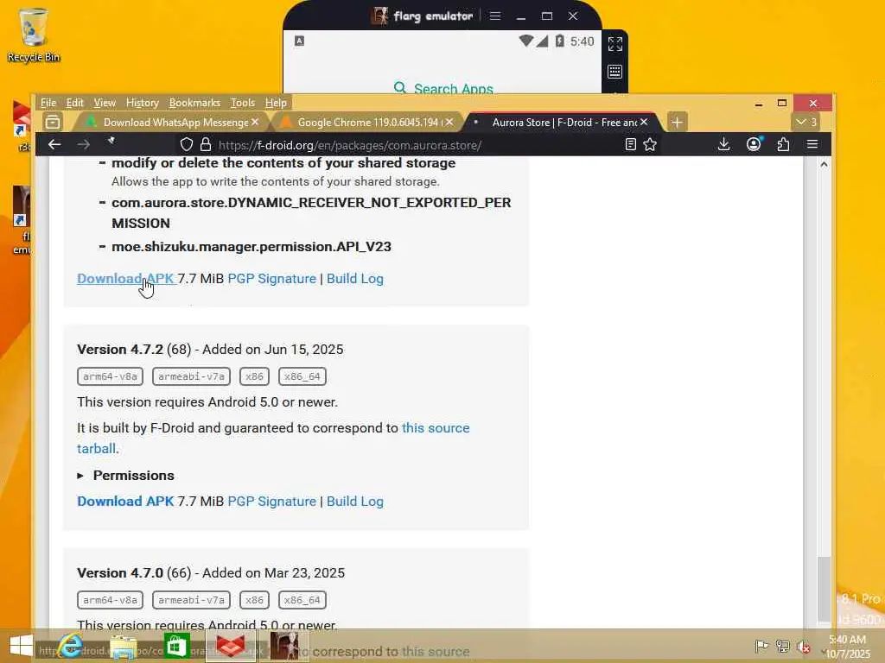The height and width of the screenshot is (663, 885).
Task: Click the taskbar clock showing 5:40 AM
Action: (847, 647)
